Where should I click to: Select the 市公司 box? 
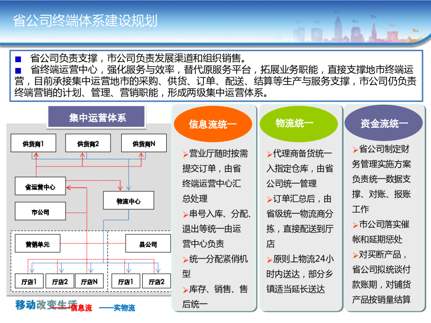[40, 211]
